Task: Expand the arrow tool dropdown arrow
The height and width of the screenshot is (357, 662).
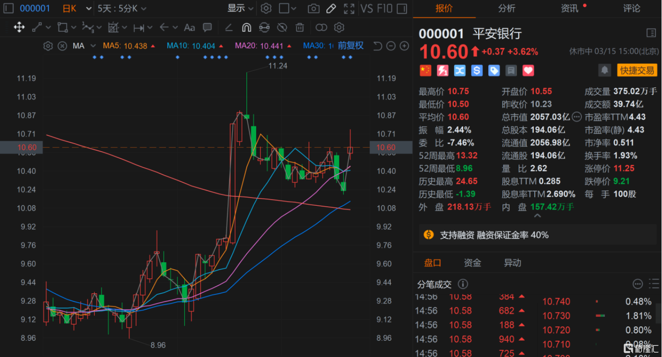Action: point(175,28)
